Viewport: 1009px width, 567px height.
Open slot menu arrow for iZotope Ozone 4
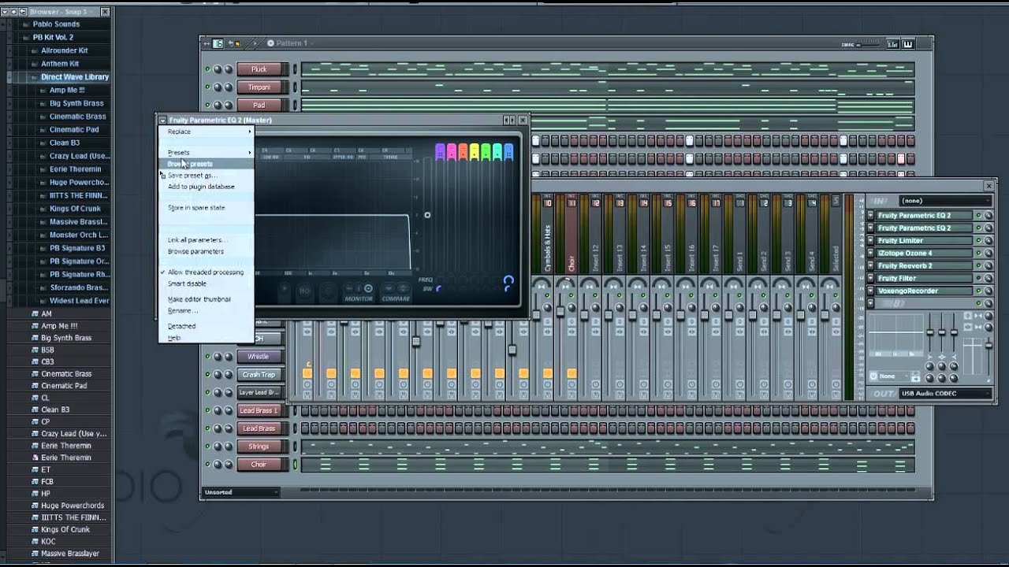coord(871,253)
